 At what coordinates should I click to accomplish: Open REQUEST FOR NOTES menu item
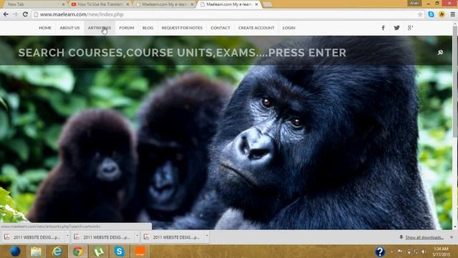point(182,28)
